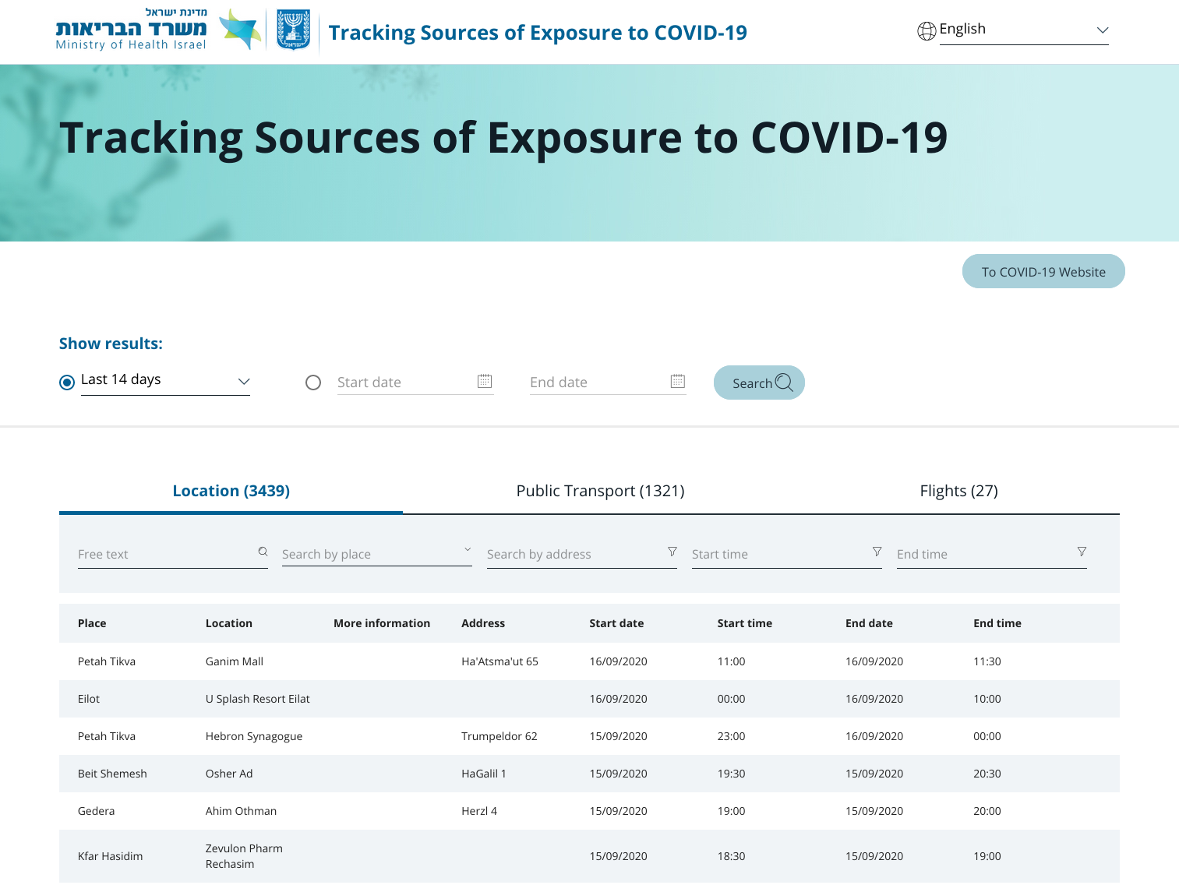The width and height of the screenshot is (1179, 885).
Task: Go to the COVID-19 Website button
Action: click(x=1043, y=272)
